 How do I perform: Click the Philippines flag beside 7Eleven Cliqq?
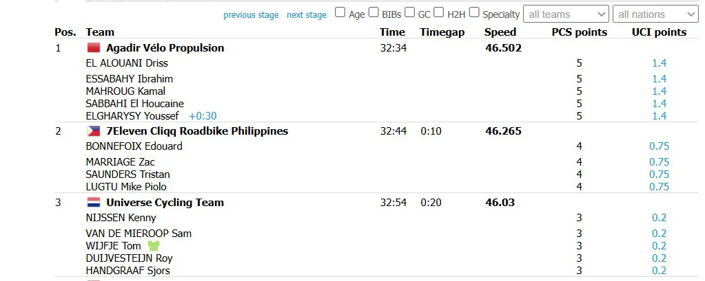tap(94, 131)
